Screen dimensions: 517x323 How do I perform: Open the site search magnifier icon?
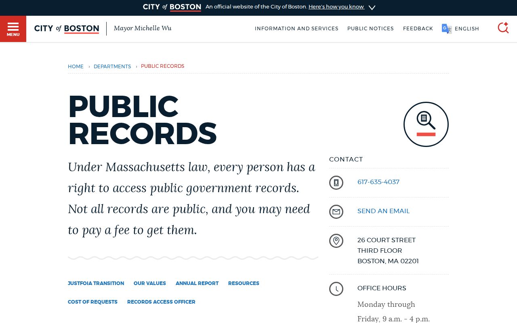503,28
